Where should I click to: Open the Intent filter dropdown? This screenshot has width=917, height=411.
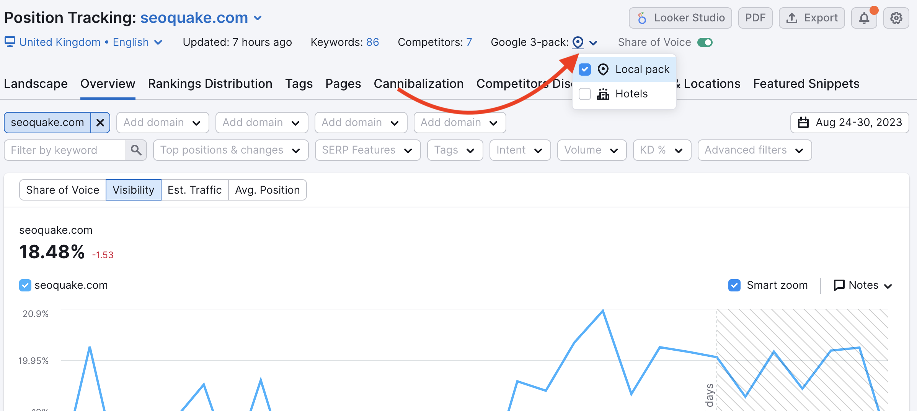pyautogui.click(x=520, y=150)
